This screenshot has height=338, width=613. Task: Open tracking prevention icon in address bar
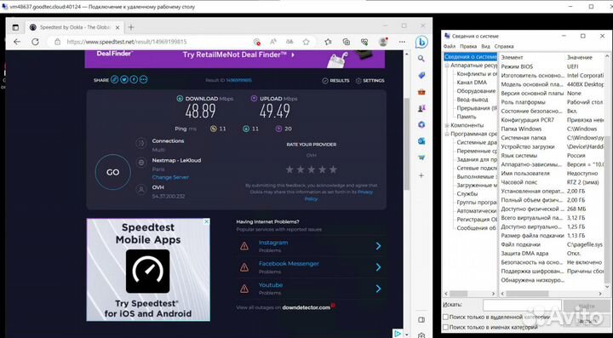pyautogui.click(x=257, y=42)
